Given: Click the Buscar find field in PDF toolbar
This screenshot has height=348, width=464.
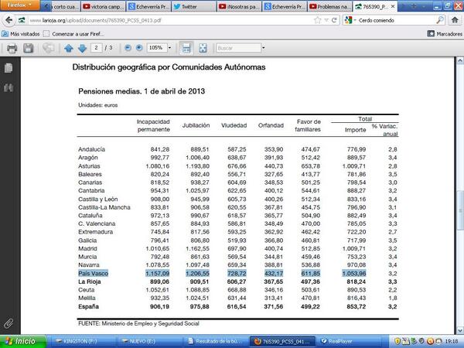Looking at the screenshot, I should 238,48.
